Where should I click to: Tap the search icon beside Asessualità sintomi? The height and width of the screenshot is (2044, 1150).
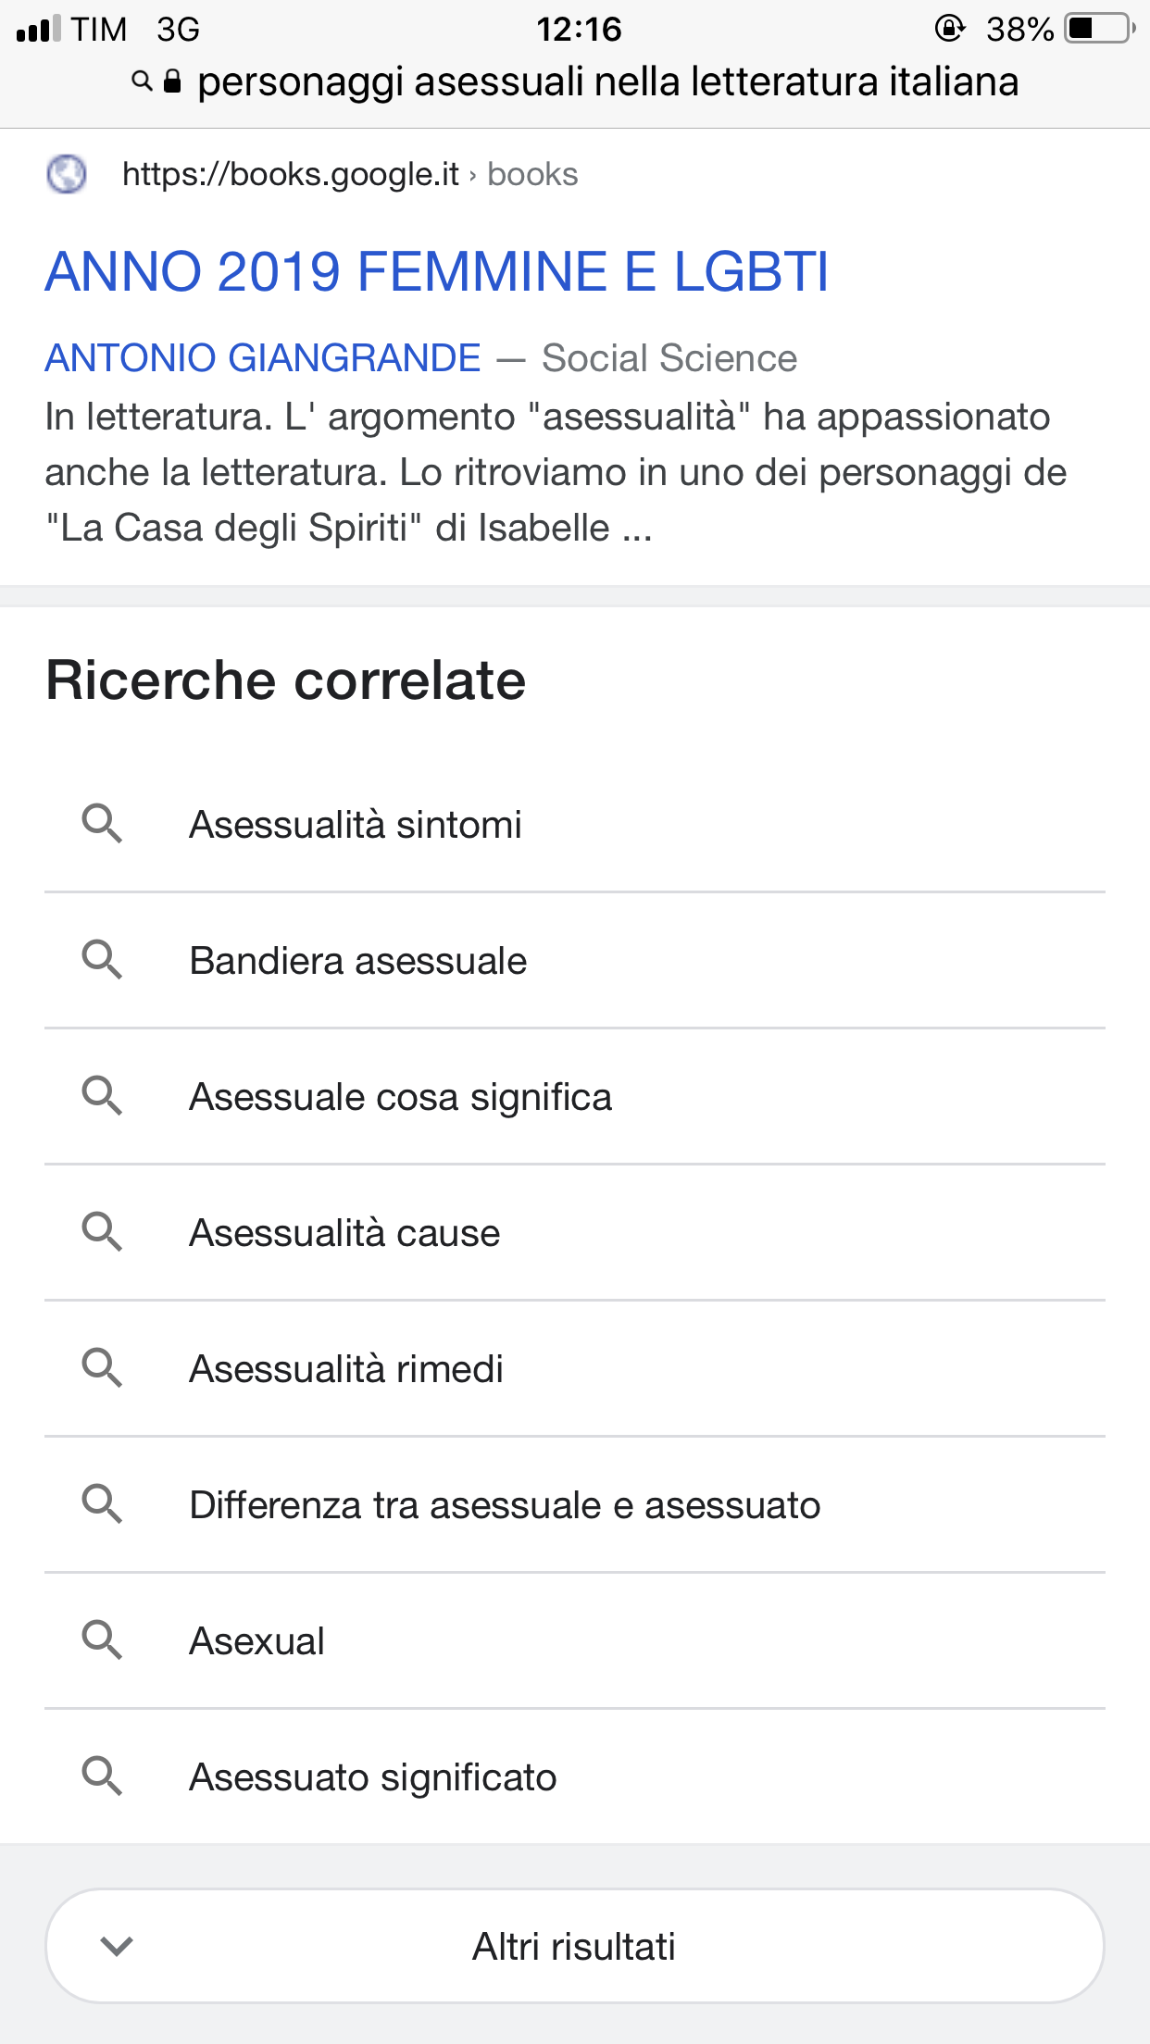[x=102, y=824]
